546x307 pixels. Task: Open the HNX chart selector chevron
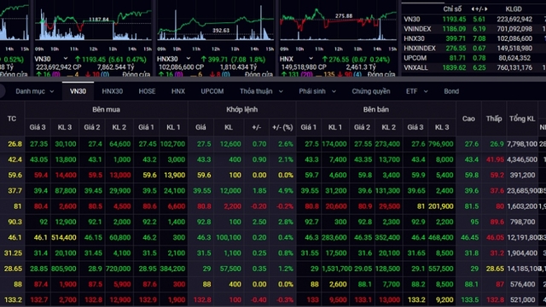(x=311, y=59)
